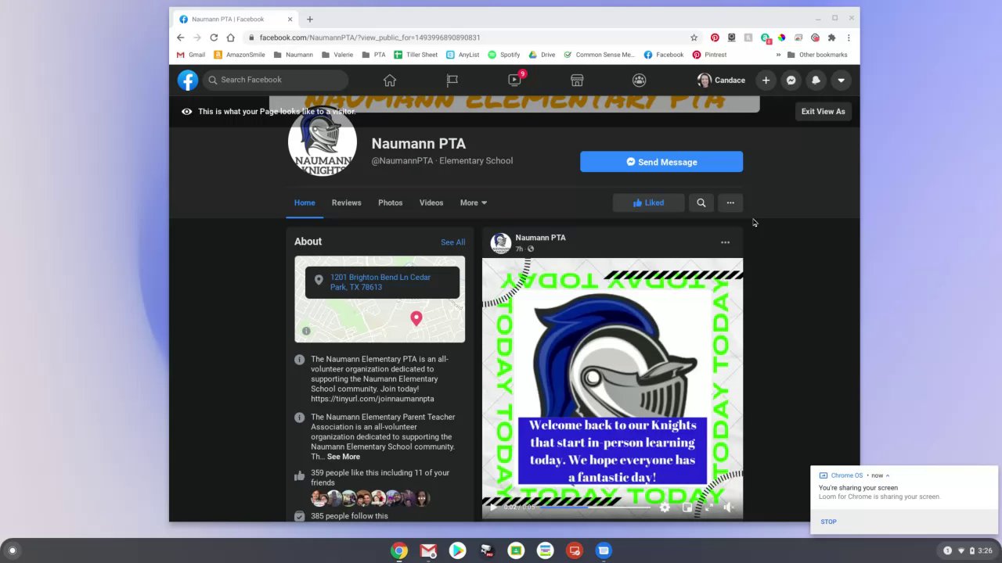The width and height of the screenshot is (1002, 563).
Task: Open Play Store from the shelf
Action: point(457,550)
